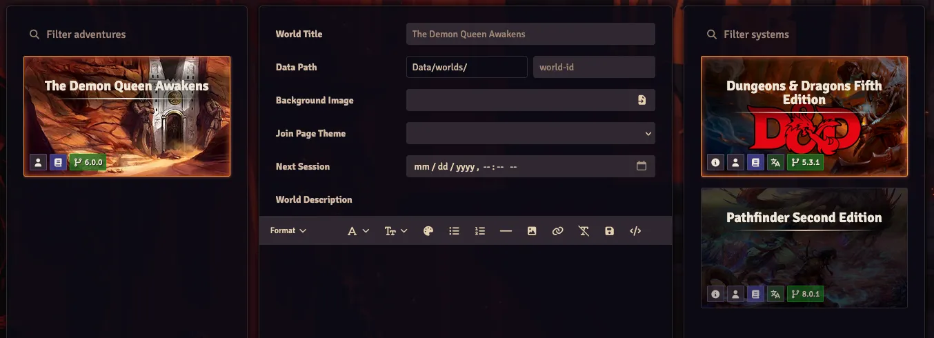
Task: Show info for Dungeons & Dragons system
Action: click(715, 163)
